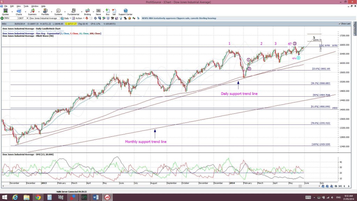Open the View menu
The width and height of the screenshot is (357, 201).
pyautogui.click(x=18, y=6)
